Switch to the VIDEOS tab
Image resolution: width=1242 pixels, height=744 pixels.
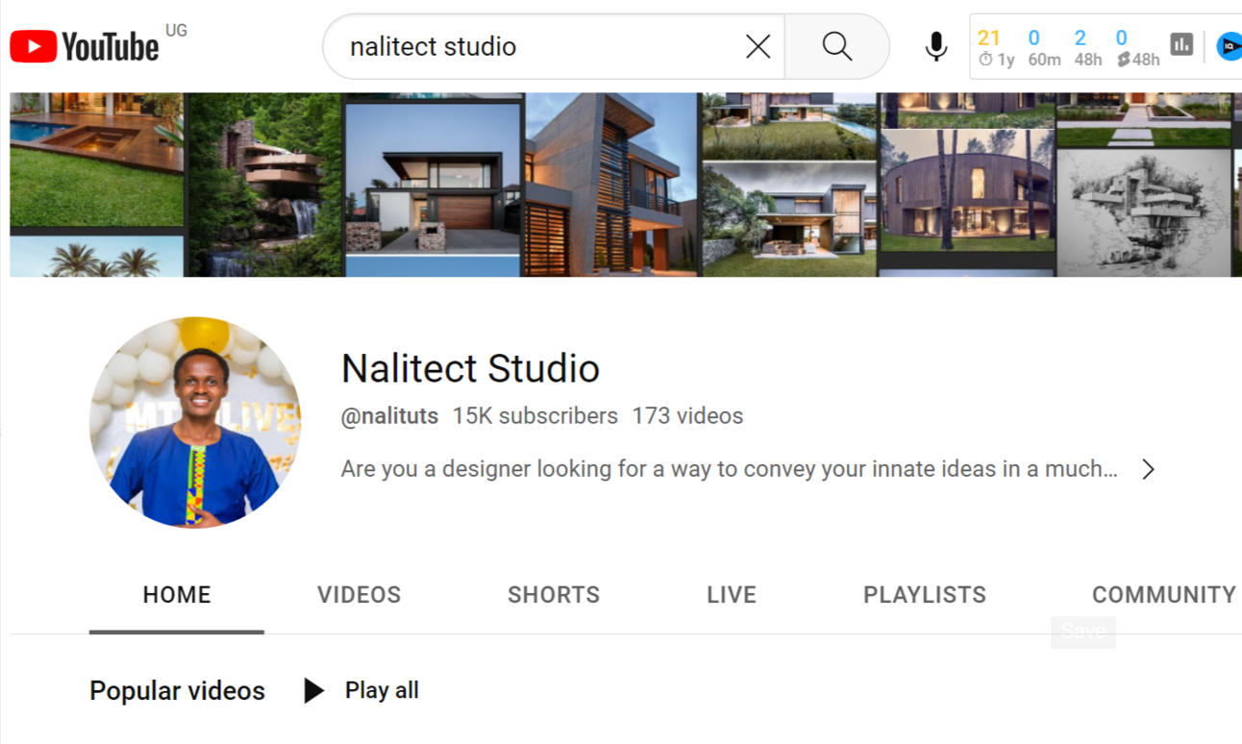click(x=359, y=594)
